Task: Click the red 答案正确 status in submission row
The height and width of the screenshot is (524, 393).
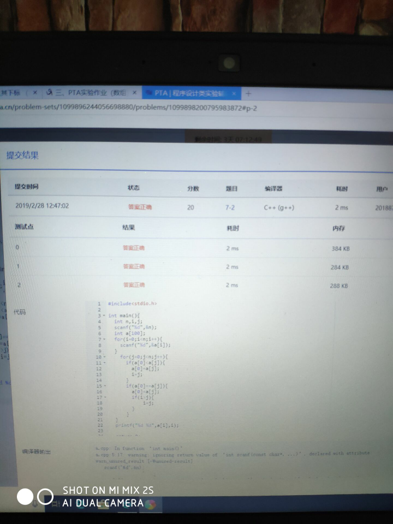Action: click(x=140, y=207)
